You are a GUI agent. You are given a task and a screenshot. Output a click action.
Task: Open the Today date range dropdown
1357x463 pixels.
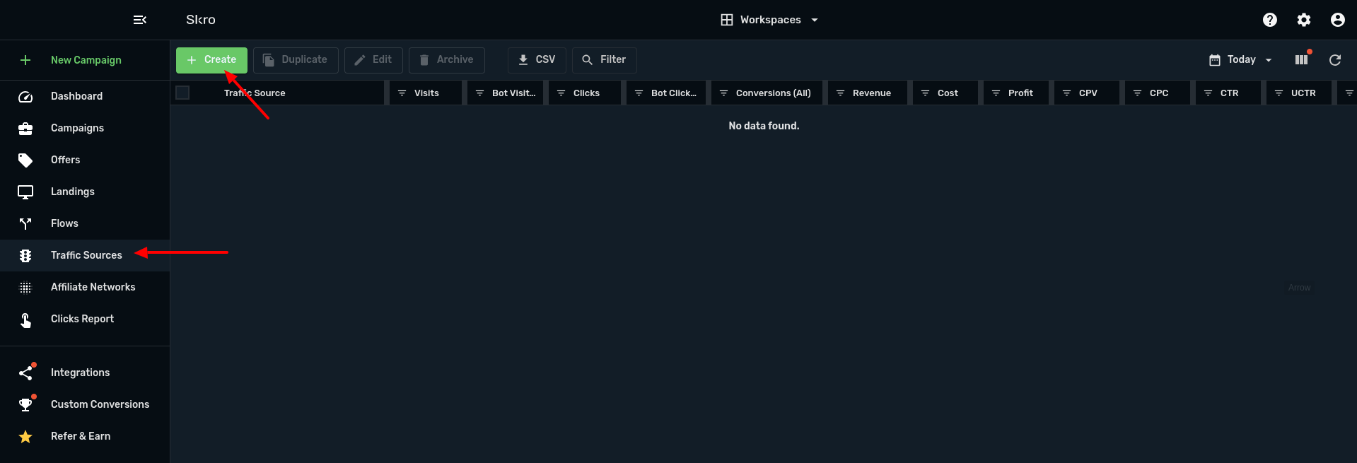(1241, 60)
